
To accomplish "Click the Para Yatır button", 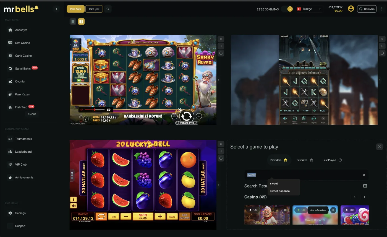I will tap(75, 9).
